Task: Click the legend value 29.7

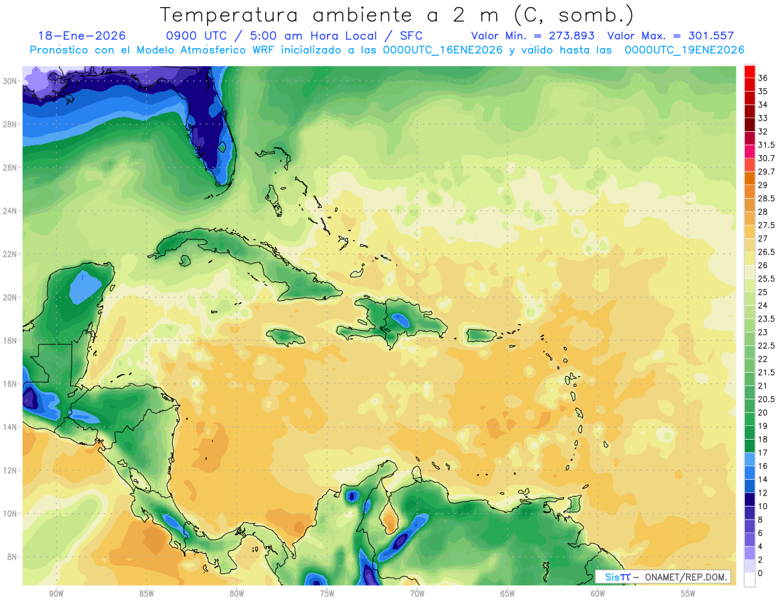Action: tap(766, 171)
